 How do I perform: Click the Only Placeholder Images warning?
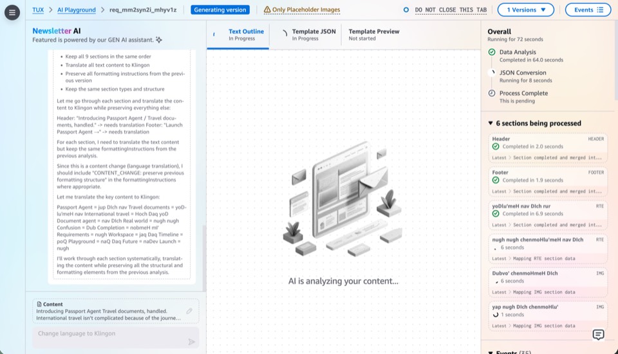pos(301,10)
